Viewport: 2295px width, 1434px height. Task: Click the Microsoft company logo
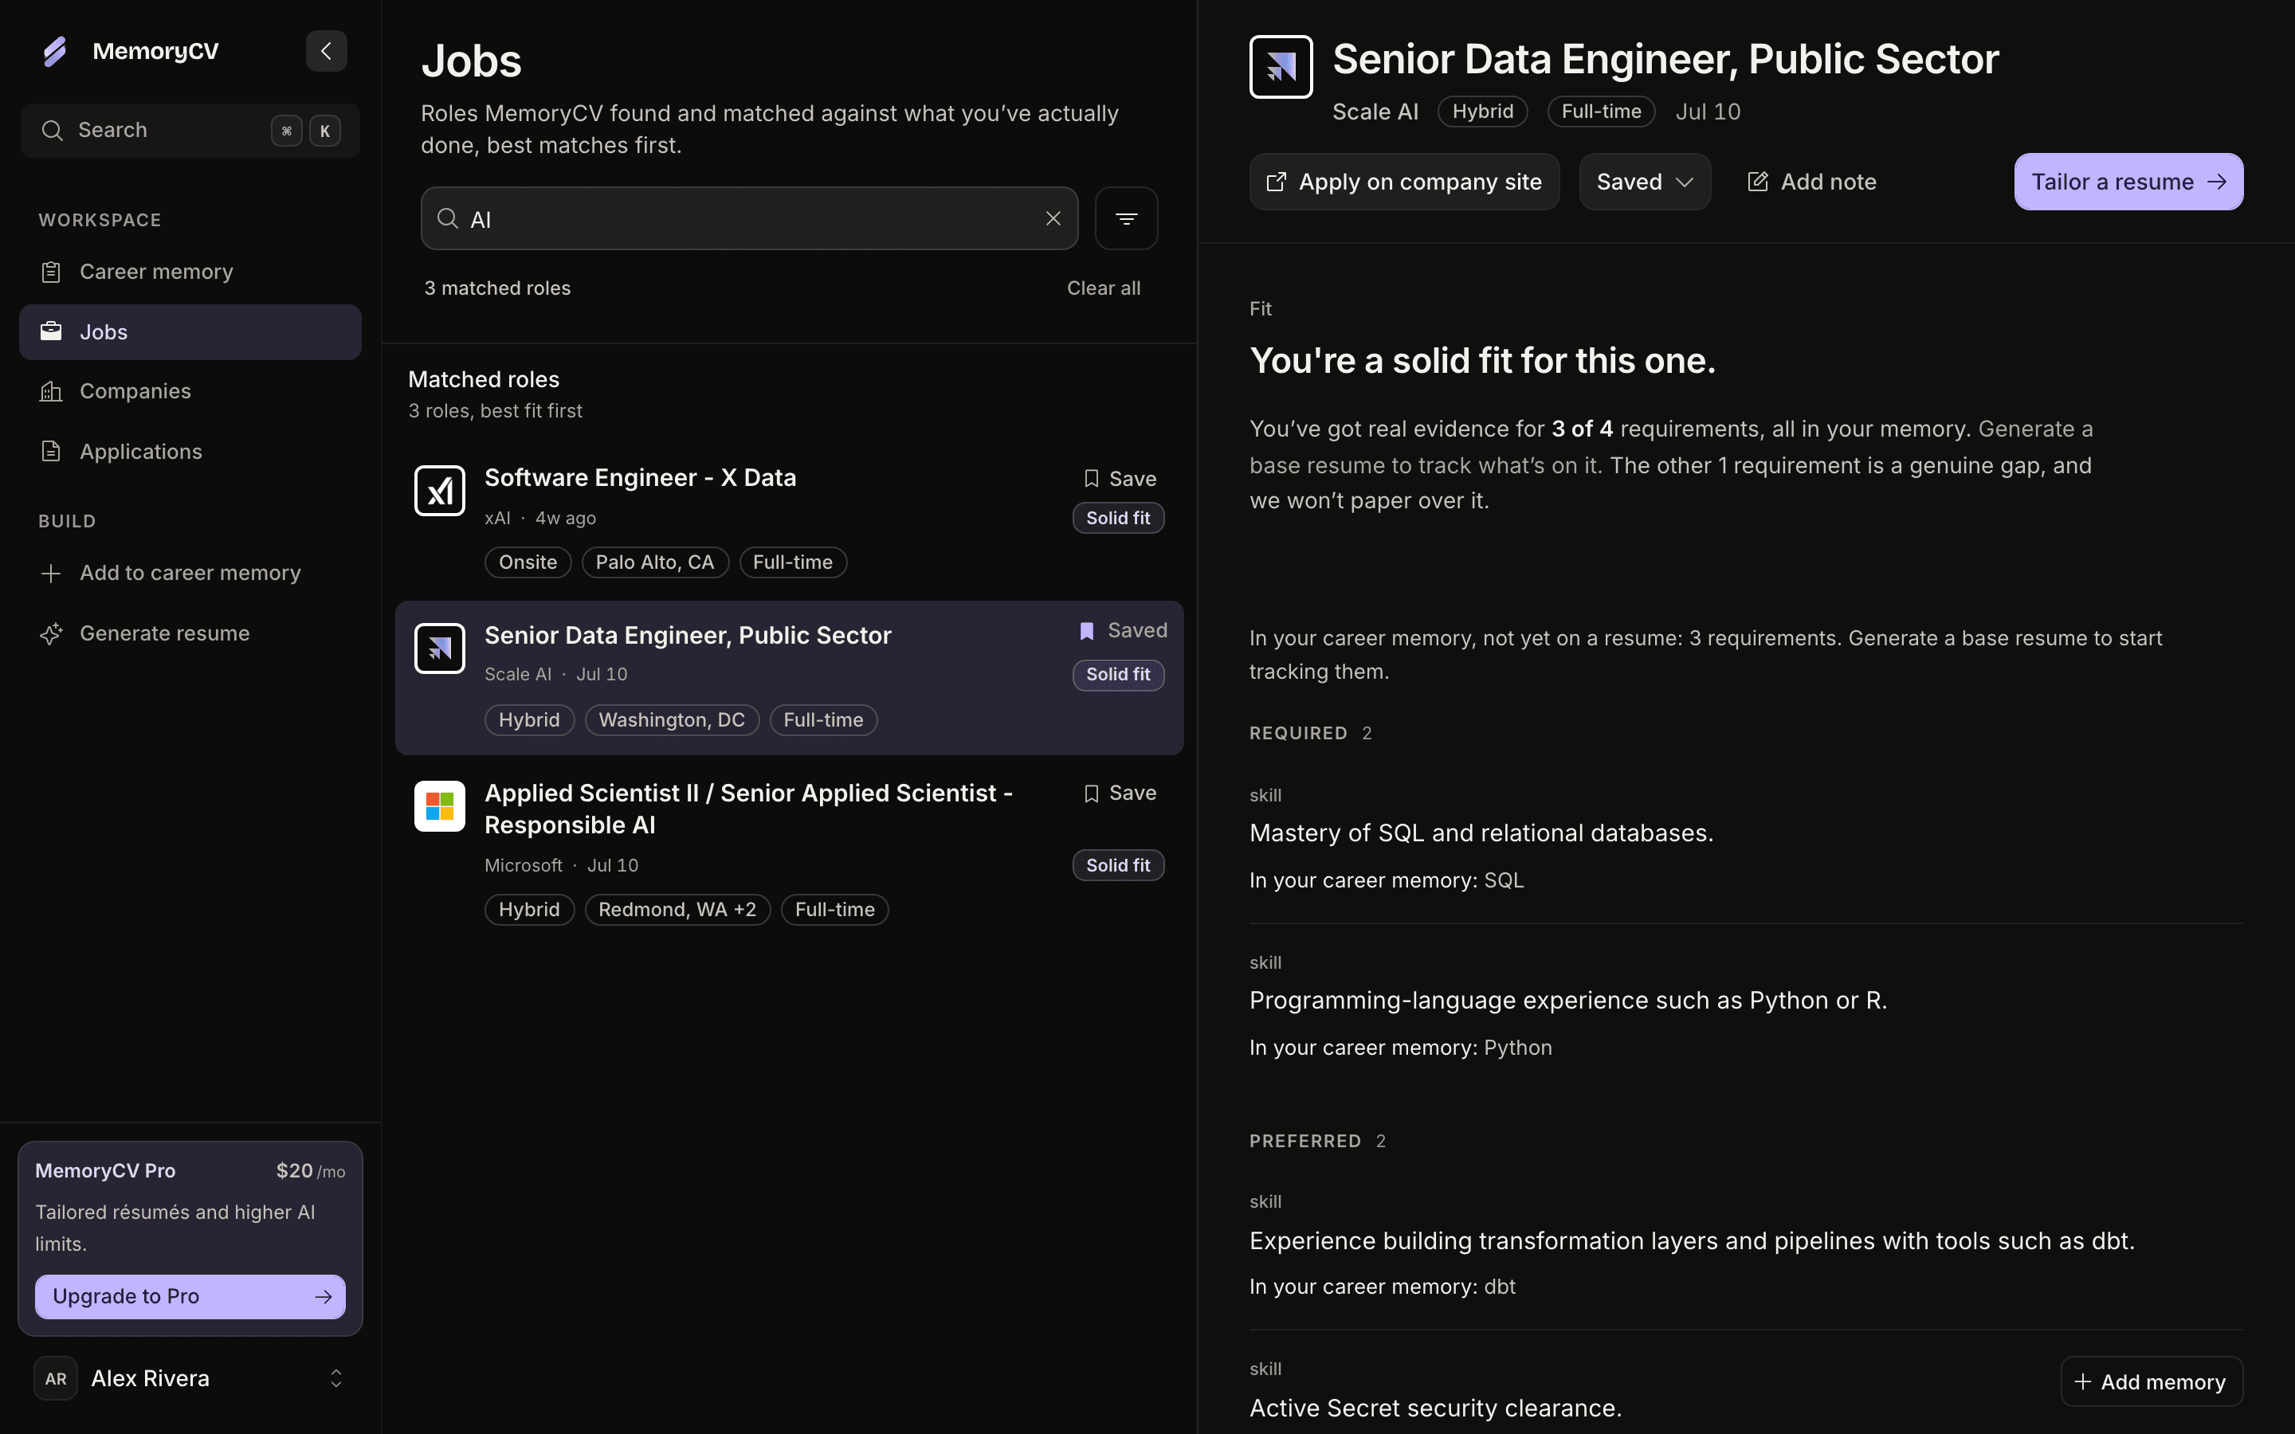pos(440,806)
